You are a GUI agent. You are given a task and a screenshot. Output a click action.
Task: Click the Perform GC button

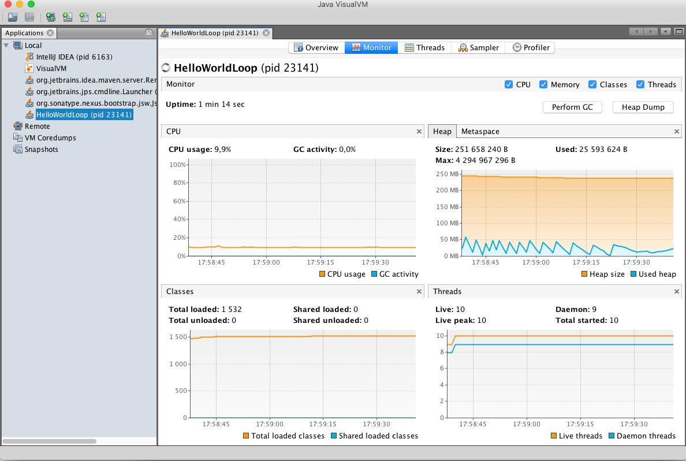572,107
